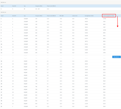
Task: Select the DOCSIS 3.0 section heading
Action: 3,12
